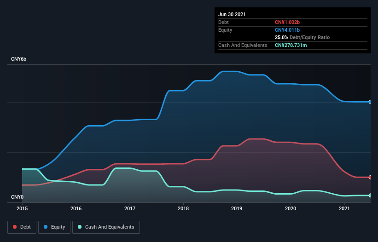Toggle the Equity series legend button
The width and height of the screenshot is (378, 242).
54,227
